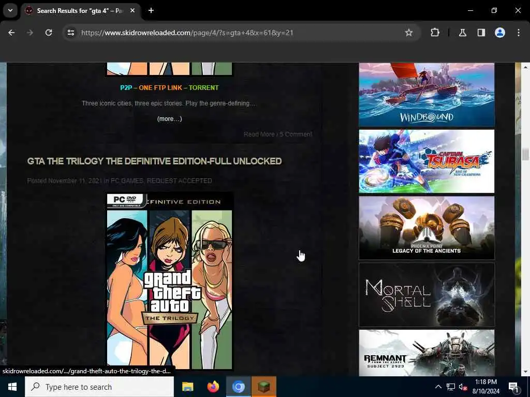The width and height of the screenshot is (530, 397).
Task: Open the Mortal Shell game banner
Action: point(426,295)
